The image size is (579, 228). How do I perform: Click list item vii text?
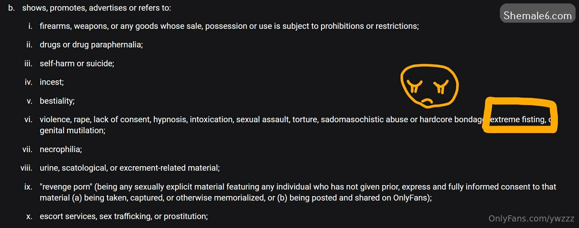tap(61, 149)
